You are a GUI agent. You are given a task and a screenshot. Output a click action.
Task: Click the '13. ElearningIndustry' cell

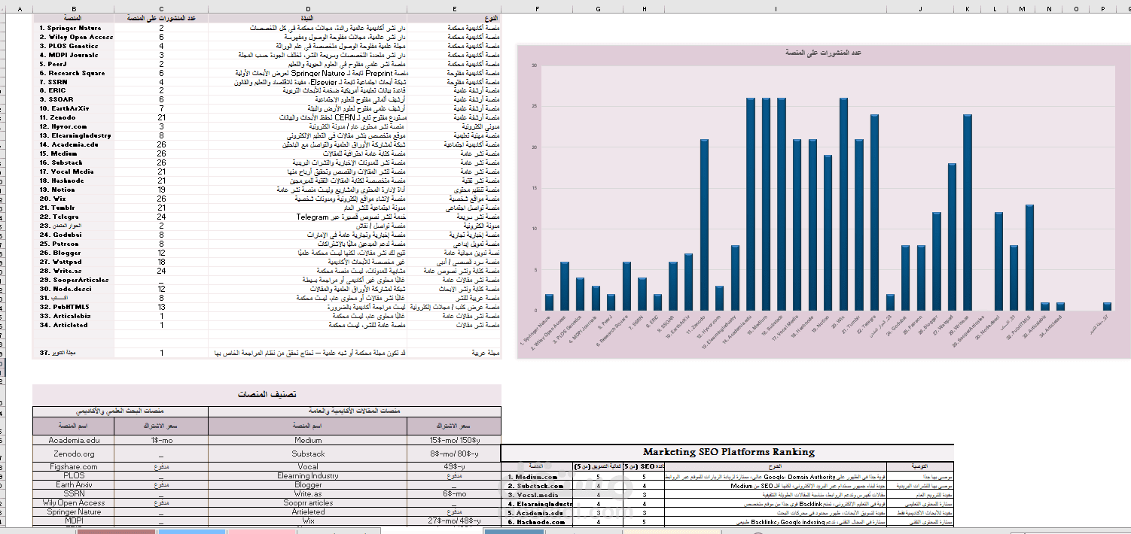pyautogui.click(x=73, y=135)
